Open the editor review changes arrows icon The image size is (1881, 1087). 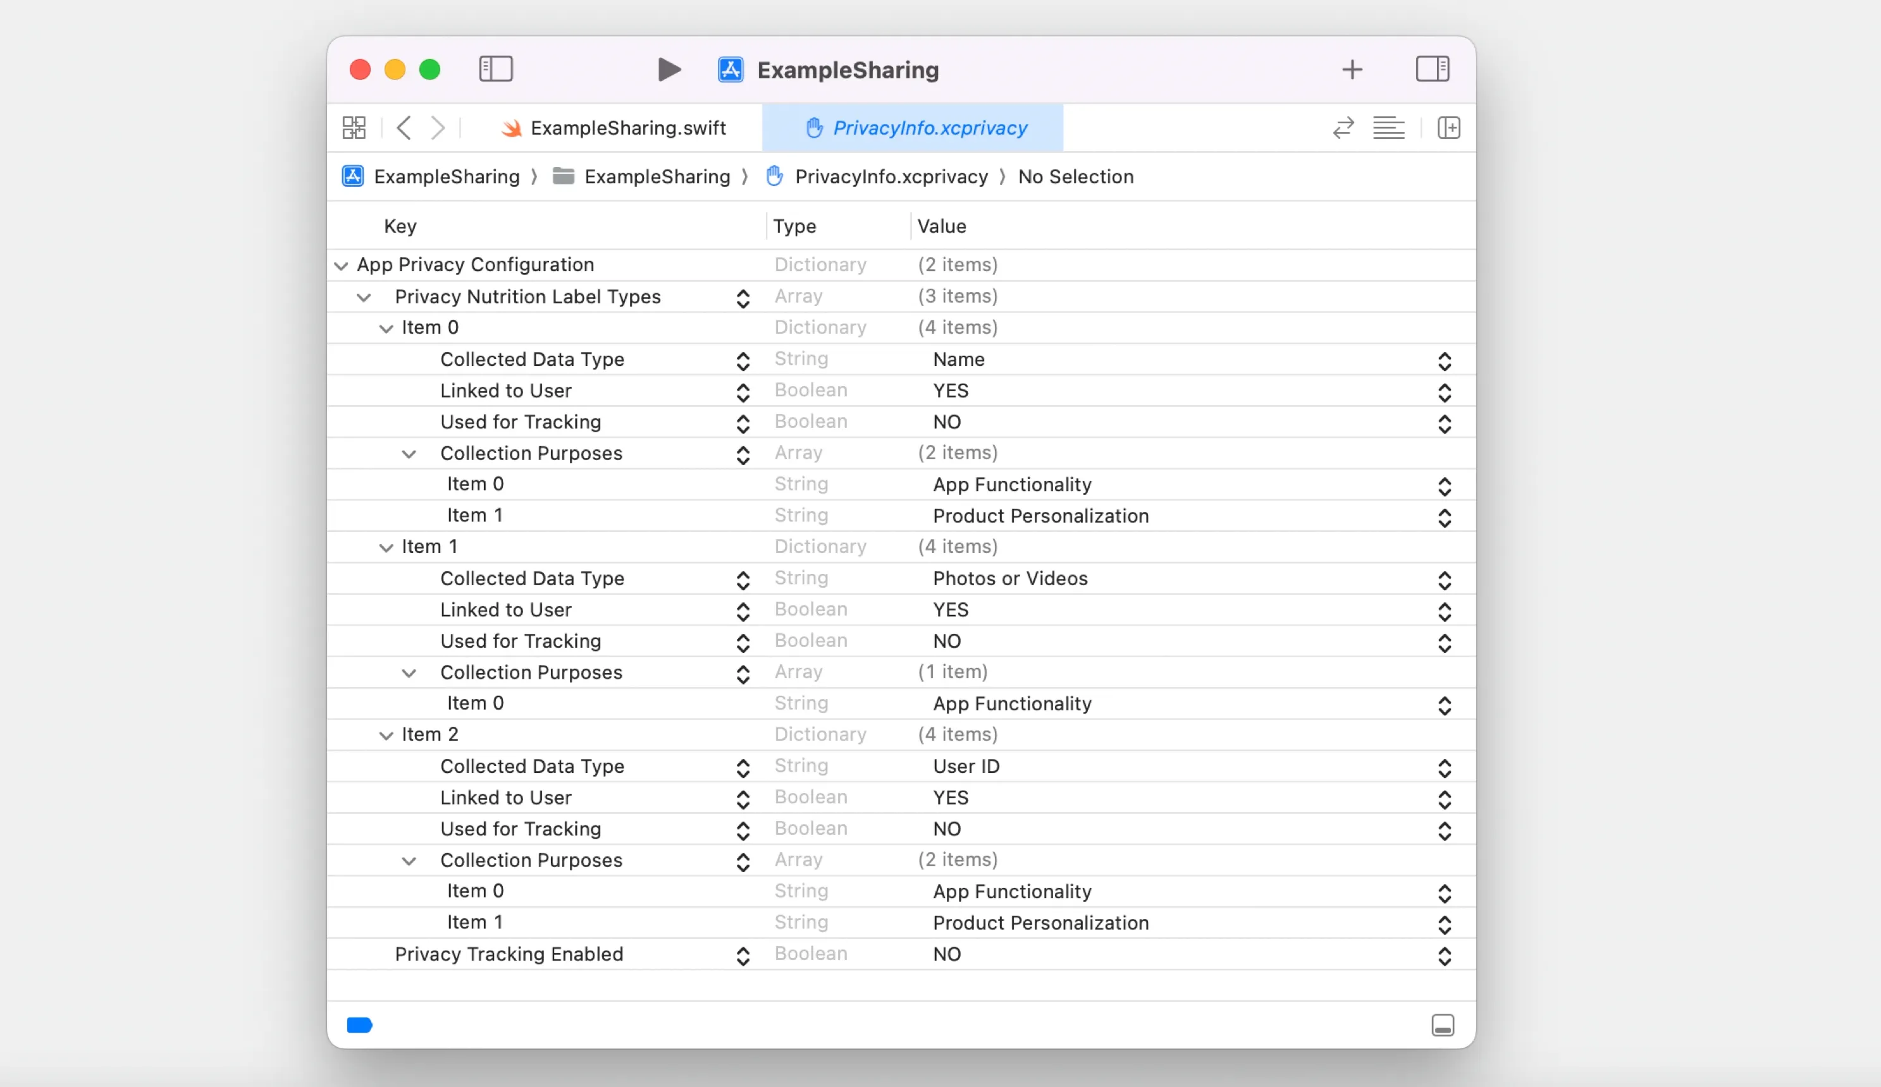click(1343, 128)
